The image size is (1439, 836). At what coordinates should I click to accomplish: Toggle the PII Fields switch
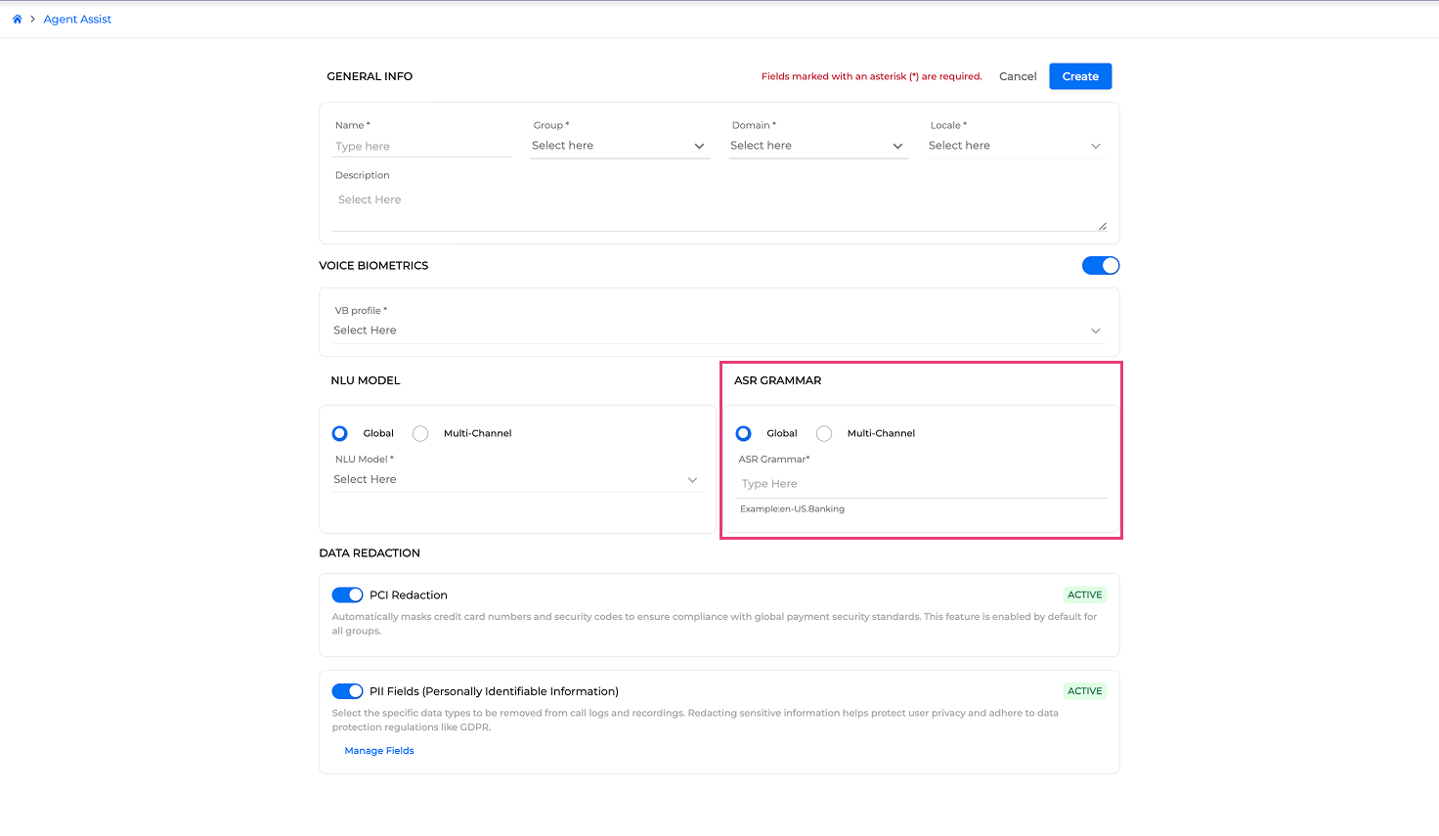tap(347, 691)
